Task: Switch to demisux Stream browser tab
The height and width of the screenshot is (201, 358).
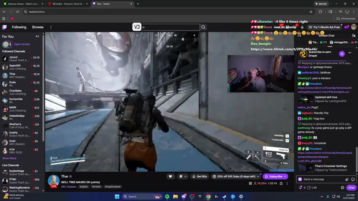Action: click(x=23, y=4)
